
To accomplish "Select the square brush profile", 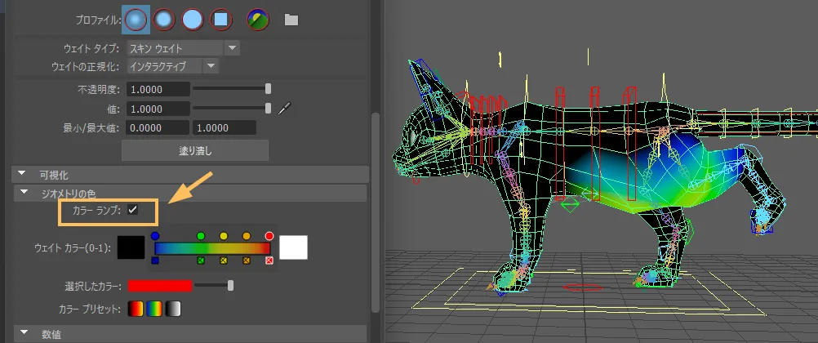I will tap(220, 19).
